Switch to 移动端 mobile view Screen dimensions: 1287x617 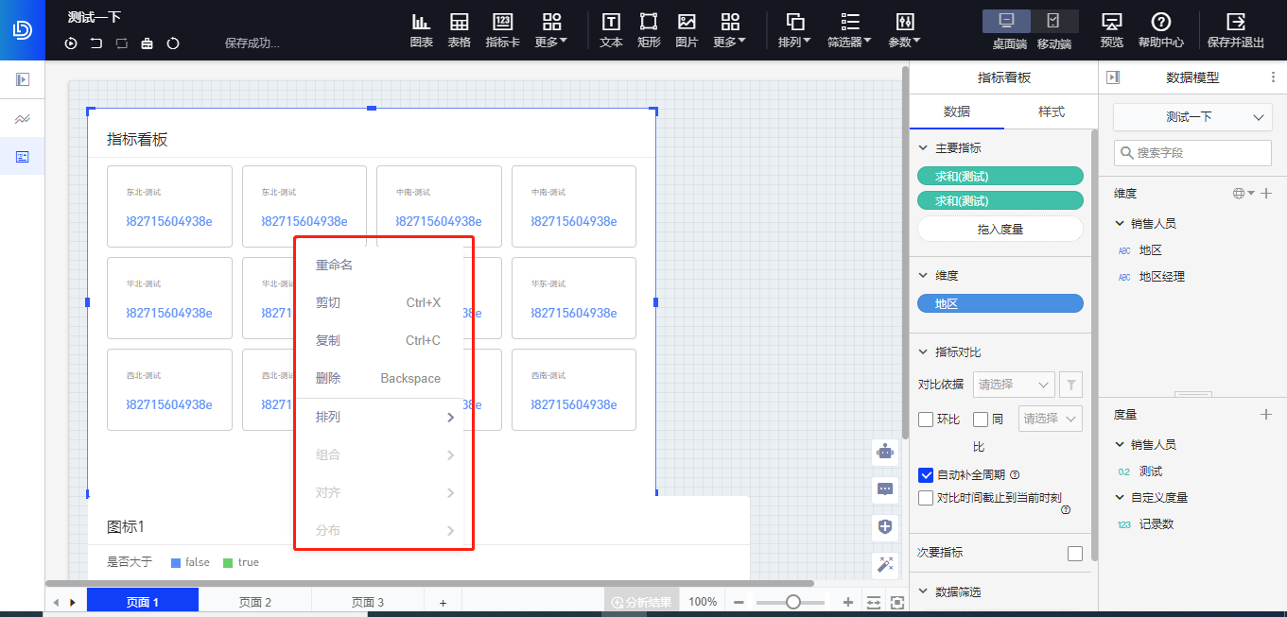pos(1053,22)
